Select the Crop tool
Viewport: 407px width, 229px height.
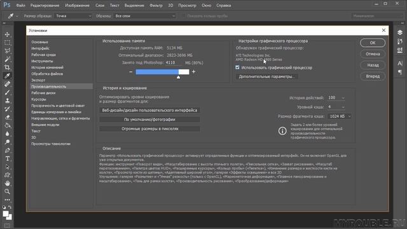(7, 67)
